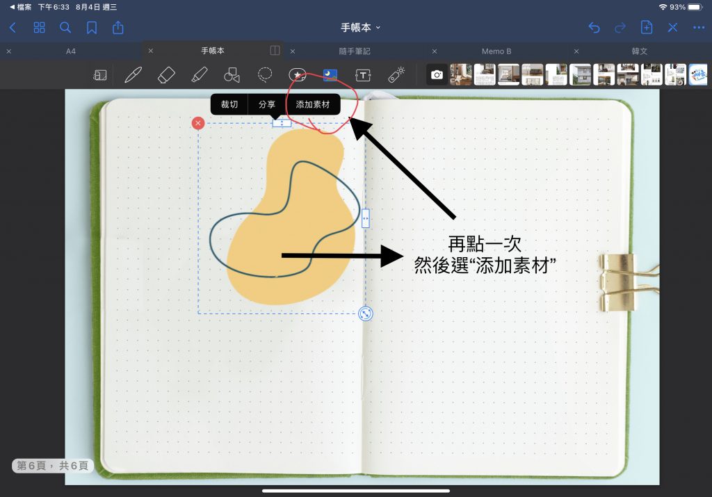Toggle split view on 手帳本 tab
Screen dimensions: 712x497
(x=275, y=51)
